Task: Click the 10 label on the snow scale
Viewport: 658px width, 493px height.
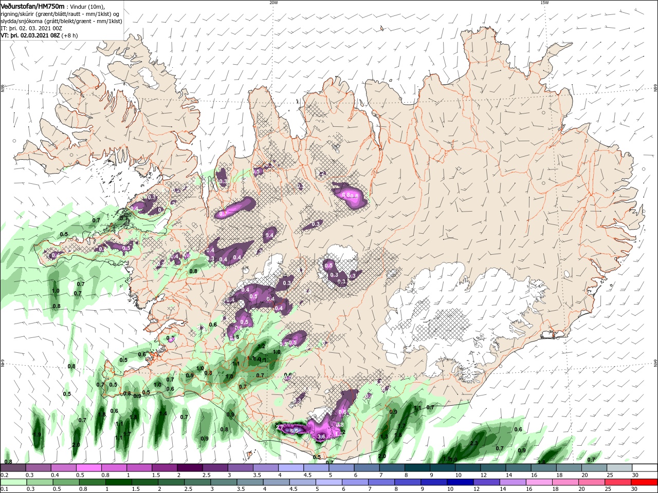Action: (x=458, y=475)
